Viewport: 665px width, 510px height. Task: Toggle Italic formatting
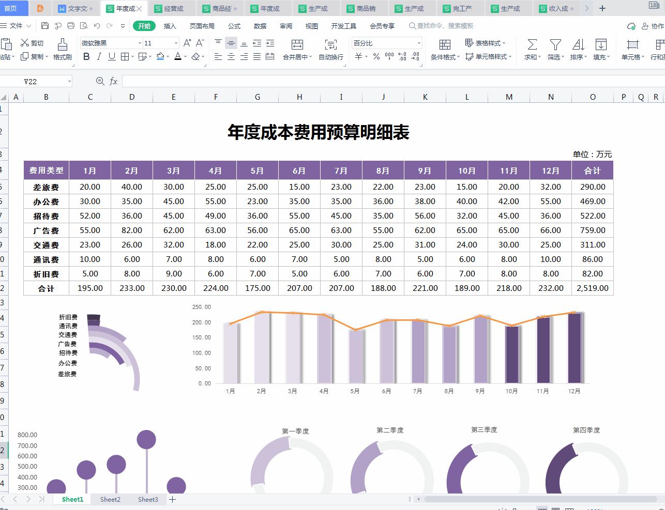point(99,57)
